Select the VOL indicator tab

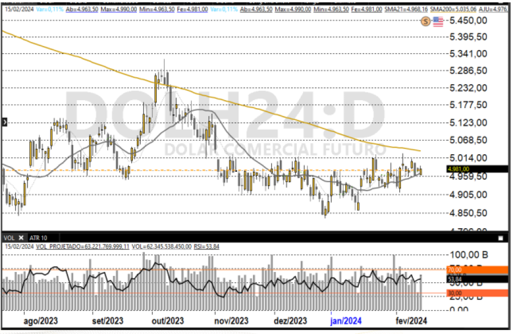10,238
